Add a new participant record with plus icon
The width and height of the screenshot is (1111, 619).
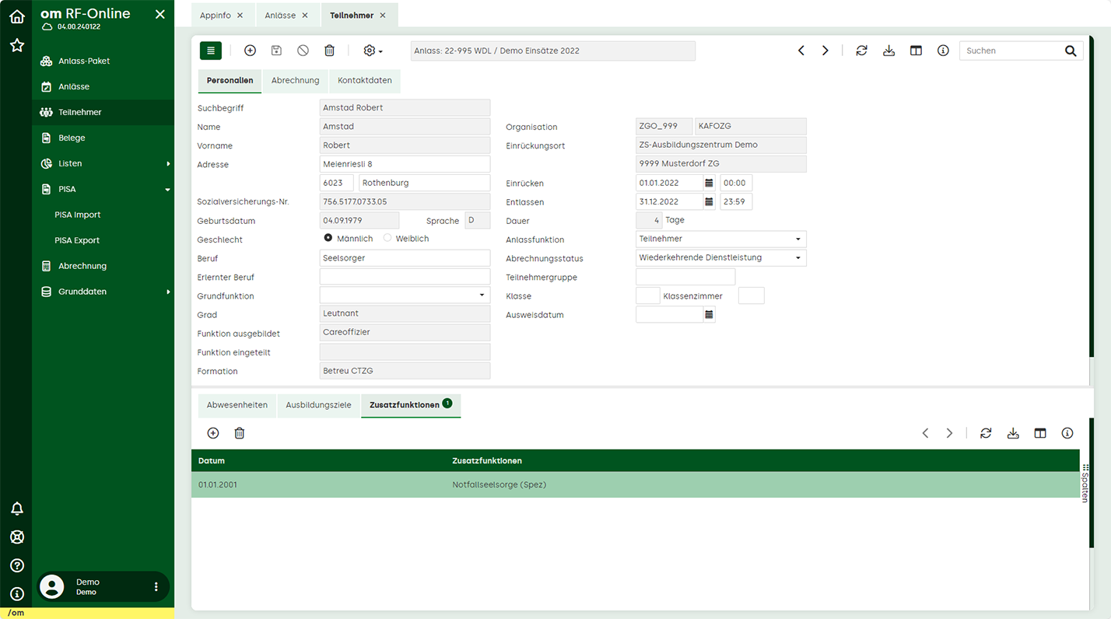(250, 51)
